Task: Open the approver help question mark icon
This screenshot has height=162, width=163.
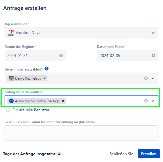Action: point(47,69)
